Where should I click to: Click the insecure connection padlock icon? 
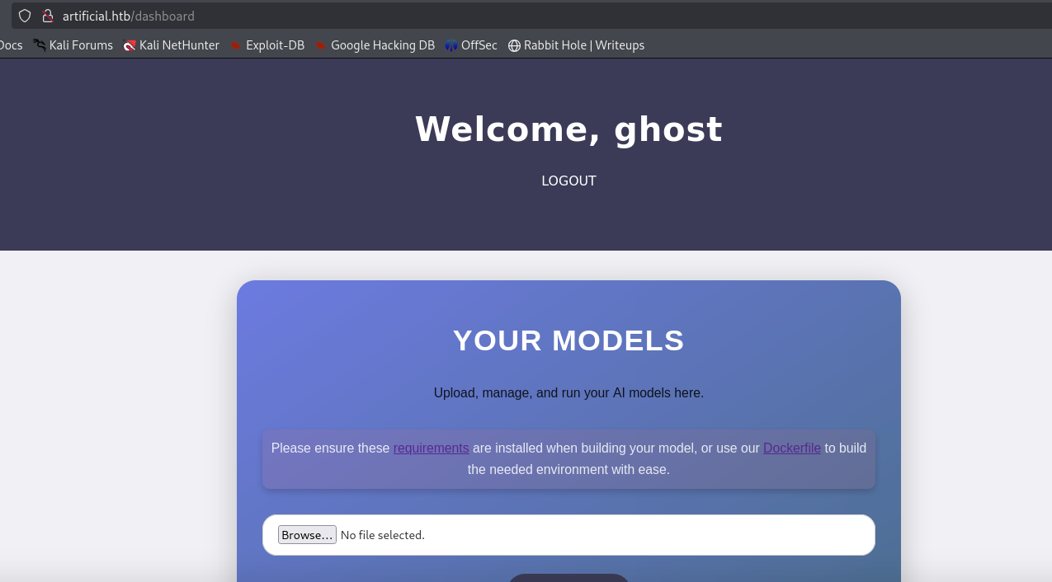point(47,16)
